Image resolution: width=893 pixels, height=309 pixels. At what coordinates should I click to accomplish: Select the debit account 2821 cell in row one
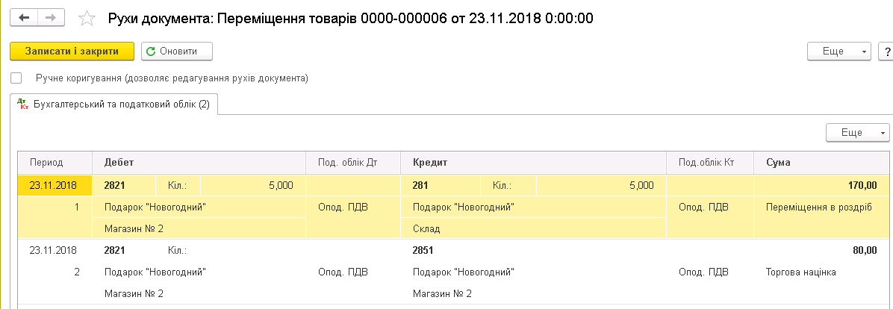(x=124, y=186)
